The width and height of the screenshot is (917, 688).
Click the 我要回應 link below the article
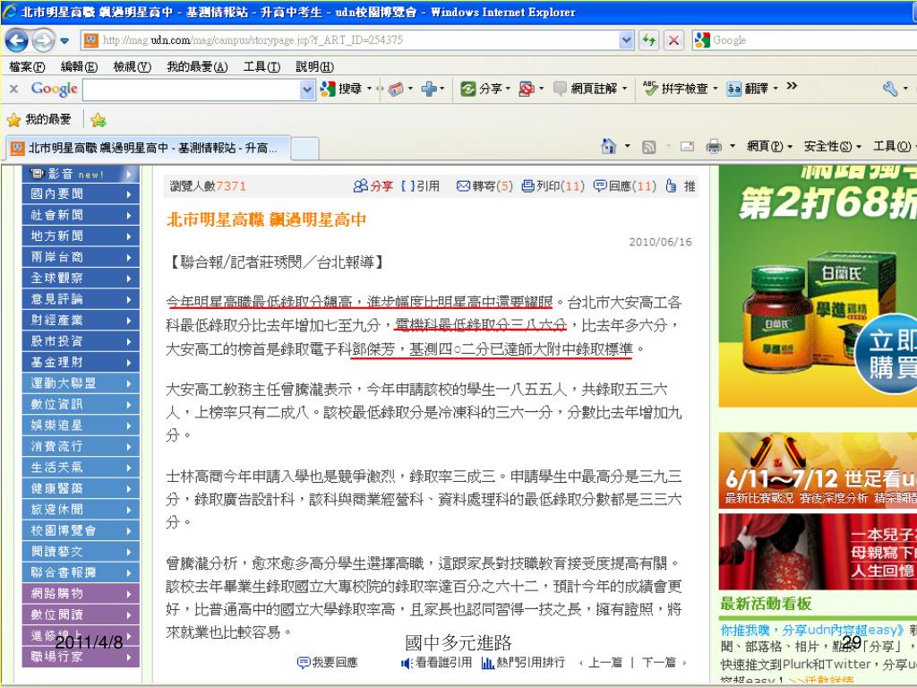coord(328,662)
